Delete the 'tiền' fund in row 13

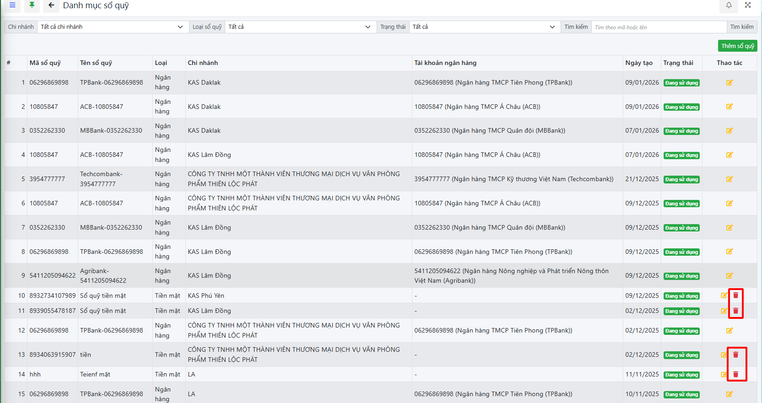pyautogui.click(x=736, y=355)
